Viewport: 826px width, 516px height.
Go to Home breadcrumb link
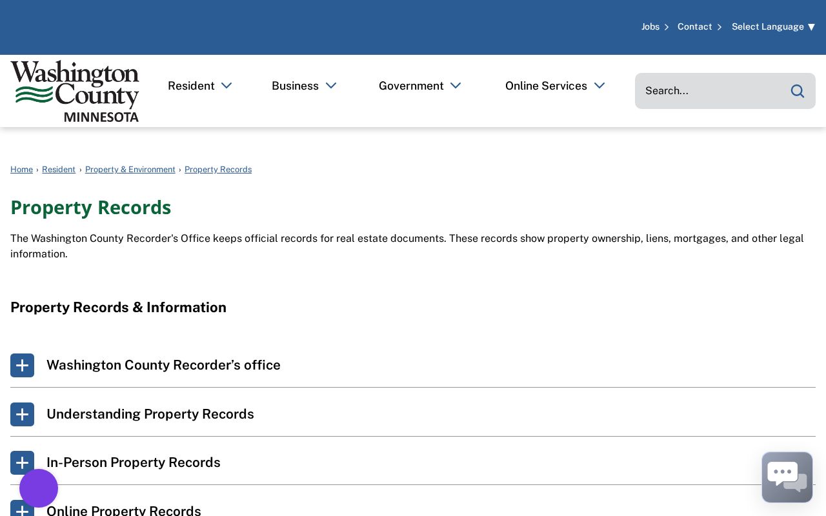click(x=21, y=169)
